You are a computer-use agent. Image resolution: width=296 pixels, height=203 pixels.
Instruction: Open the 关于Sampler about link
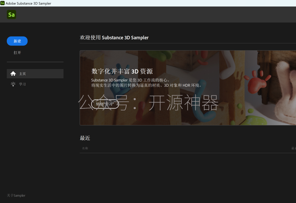tap(16, 195)
